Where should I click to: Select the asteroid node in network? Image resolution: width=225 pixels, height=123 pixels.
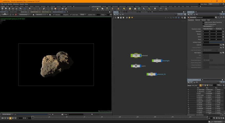coord(136,55)
